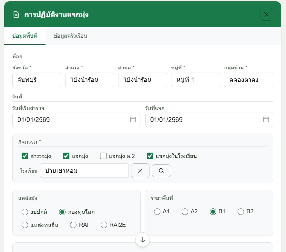Image resolution: width=286 pixels, height=252 pixels.
Task: Open the อำเภอ dropdown
Action: (x=89, y=80)
